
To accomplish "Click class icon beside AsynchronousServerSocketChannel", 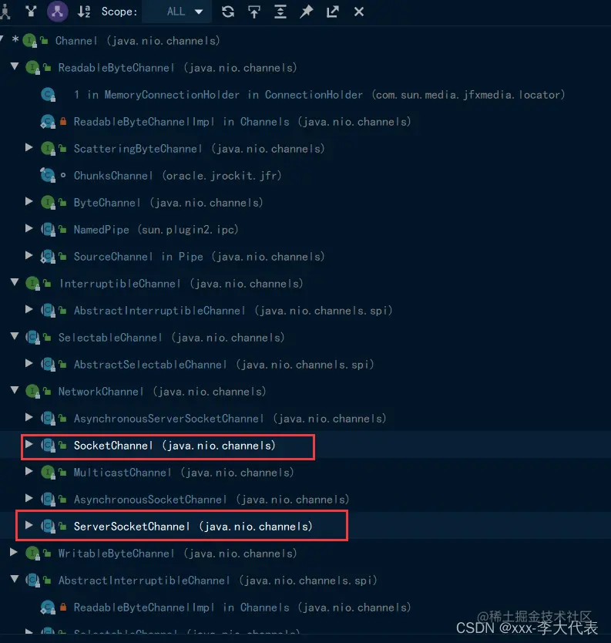I will click(x=49, y=419).
